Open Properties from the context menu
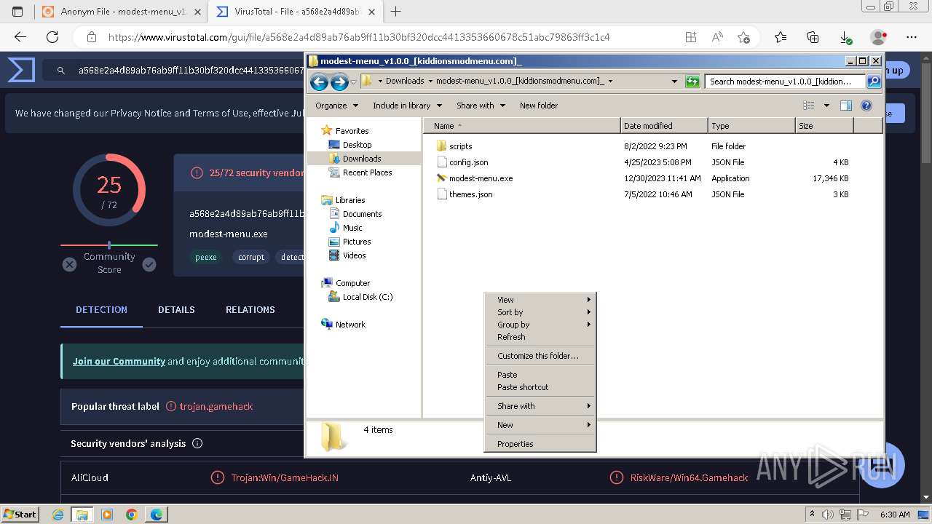 540,444
